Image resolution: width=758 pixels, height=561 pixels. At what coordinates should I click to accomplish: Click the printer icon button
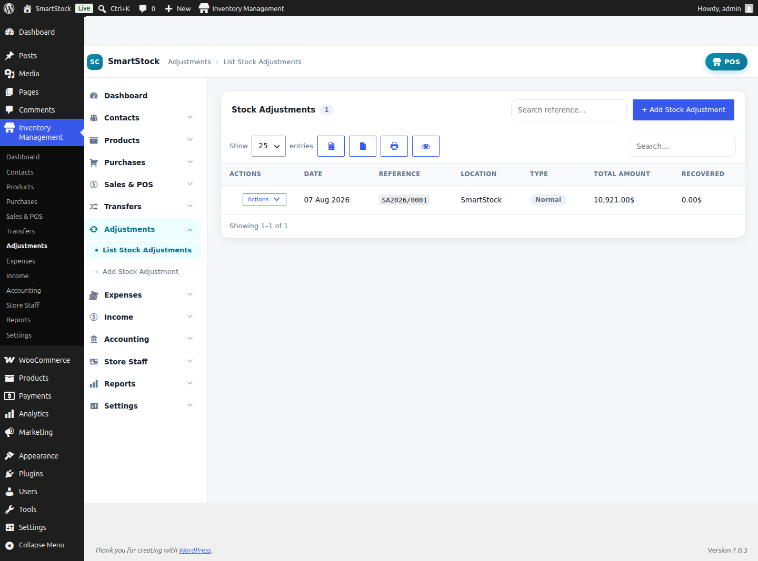point(394,146)
